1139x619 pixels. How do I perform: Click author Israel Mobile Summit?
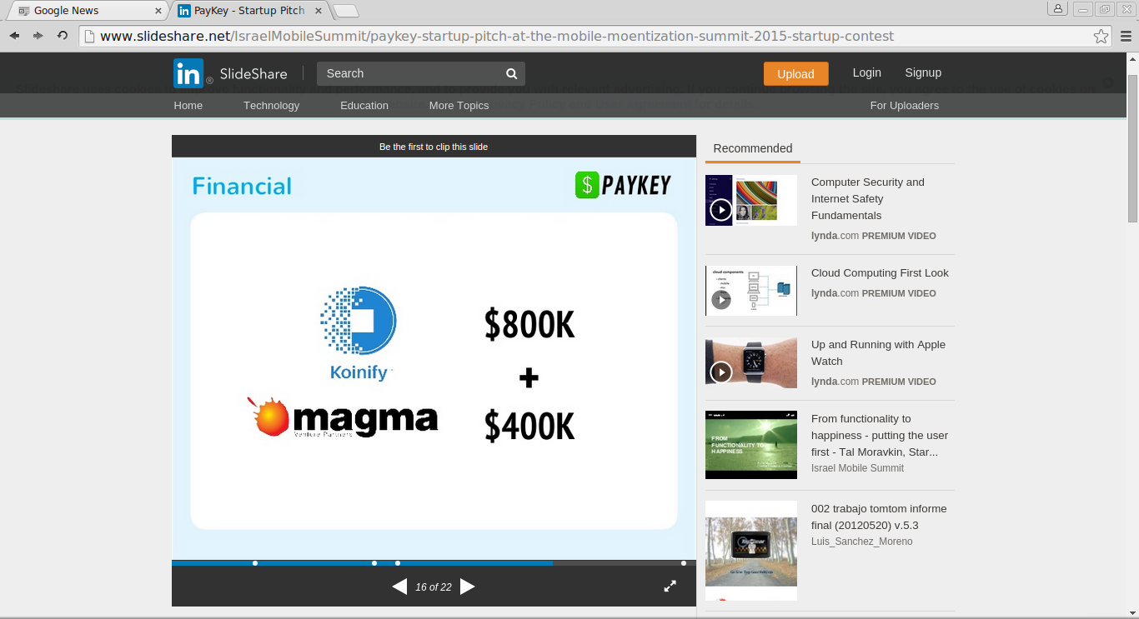857,468
